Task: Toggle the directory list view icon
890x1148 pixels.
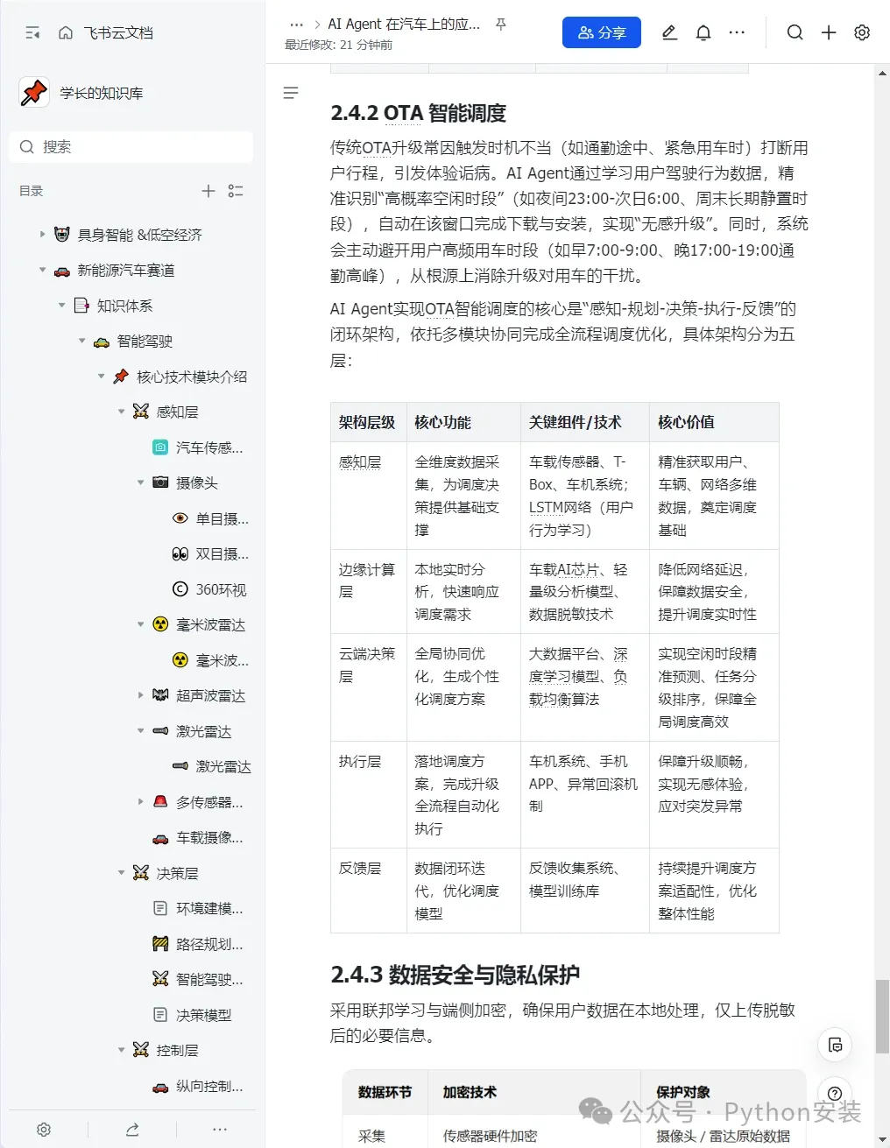Action: click(x=236, y=191)
